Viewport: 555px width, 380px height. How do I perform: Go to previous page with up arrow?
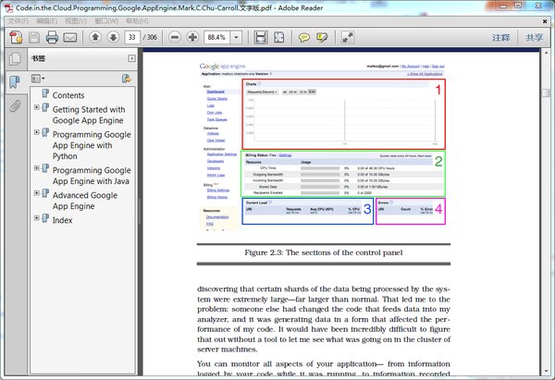(x=95, y=38)
